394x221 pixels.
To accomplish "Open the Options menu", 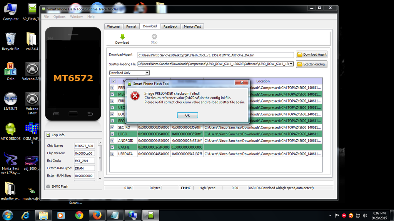I will [59, 16].
